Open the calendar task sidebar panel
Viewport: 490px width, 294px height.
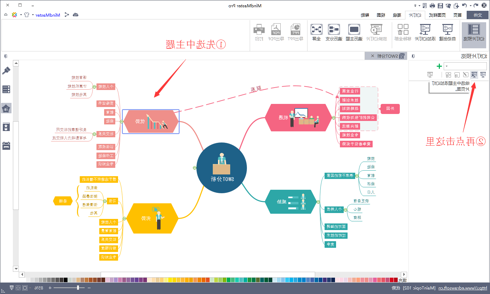tap(6, 146)
